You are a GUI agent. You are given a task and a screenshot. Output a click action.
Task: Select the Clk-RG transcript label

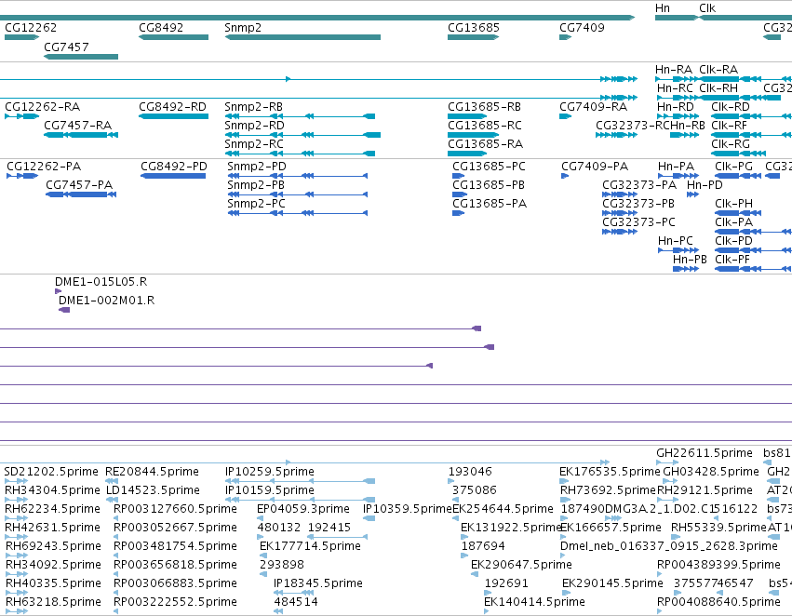(x=731, y=144)
